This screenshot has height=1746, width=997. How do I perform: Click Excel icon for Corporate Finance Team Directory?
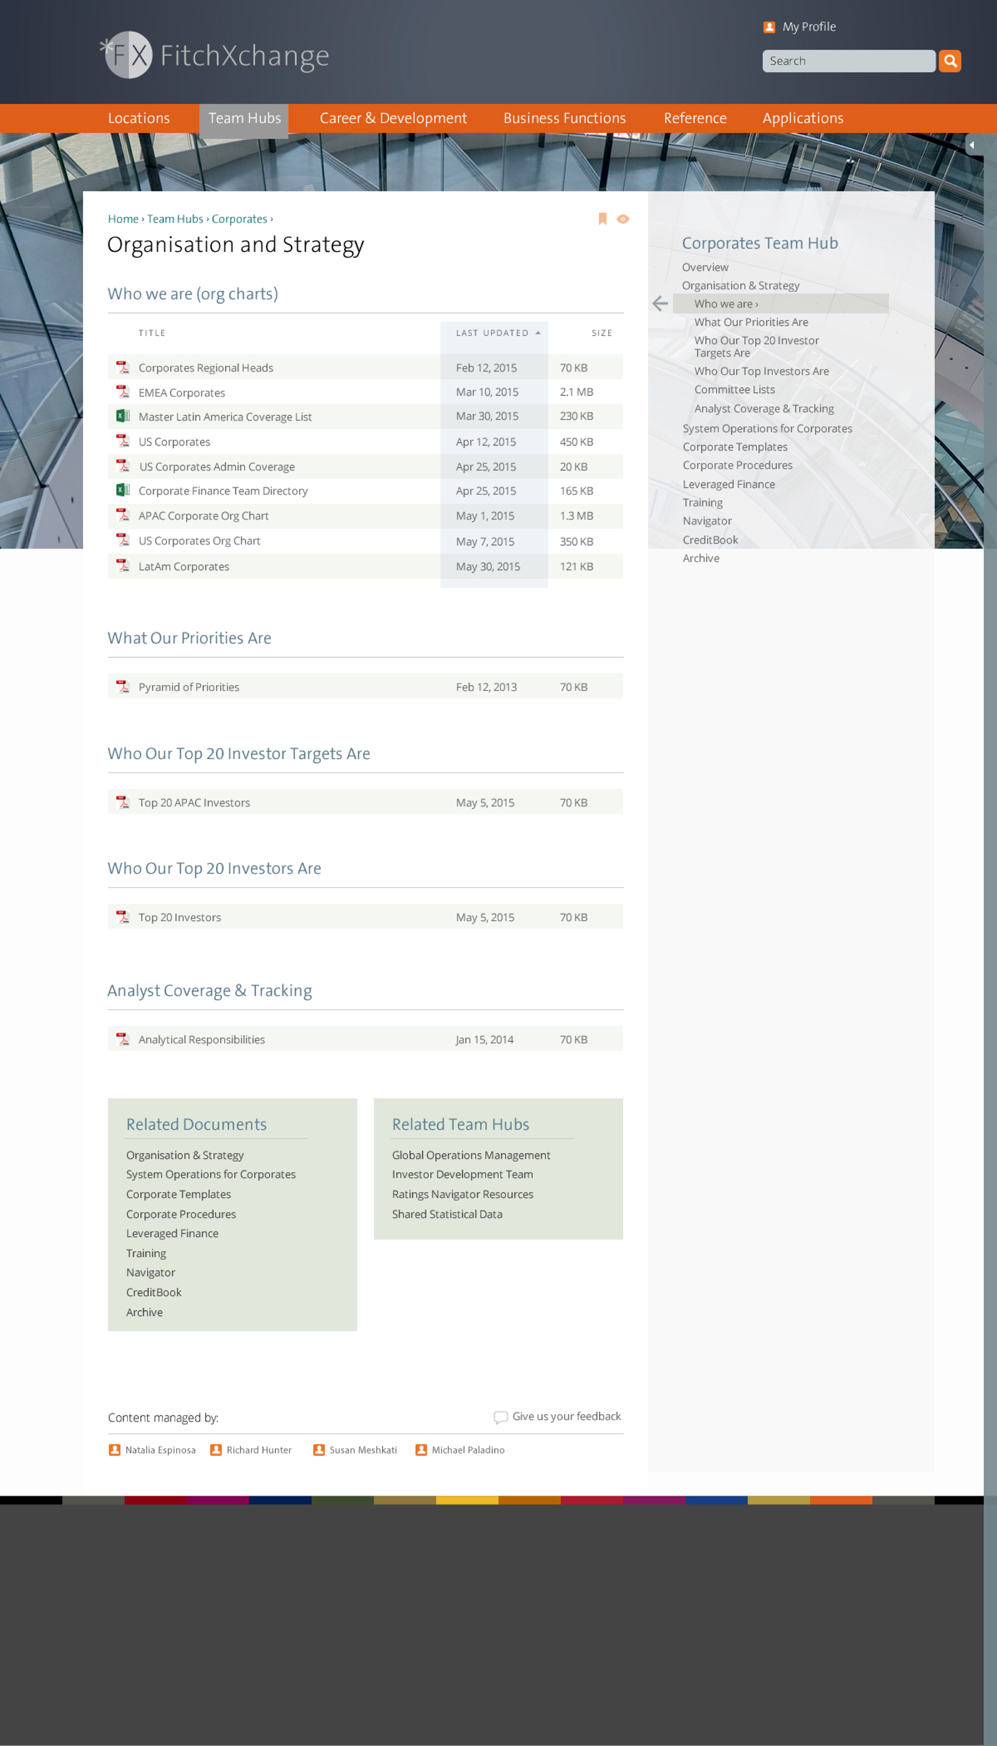coord(123,490)
